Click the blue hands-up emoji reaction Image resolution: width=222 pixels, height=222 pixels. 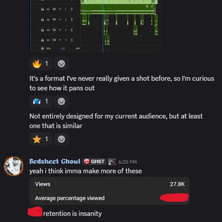pos(40,101)
